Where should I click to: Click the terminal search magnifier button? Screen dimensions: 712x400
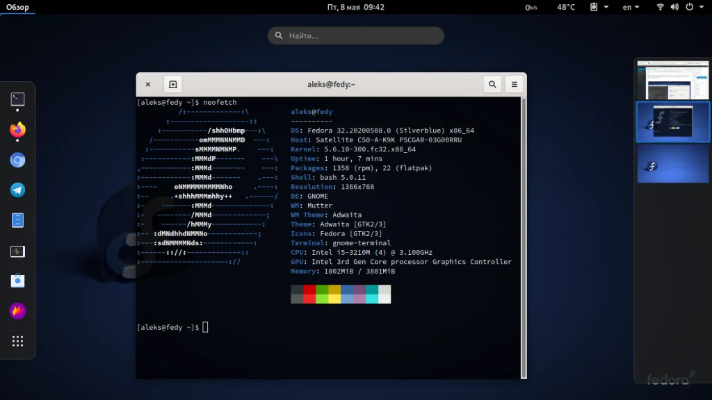pyautogui.click(x=492, y=85)
